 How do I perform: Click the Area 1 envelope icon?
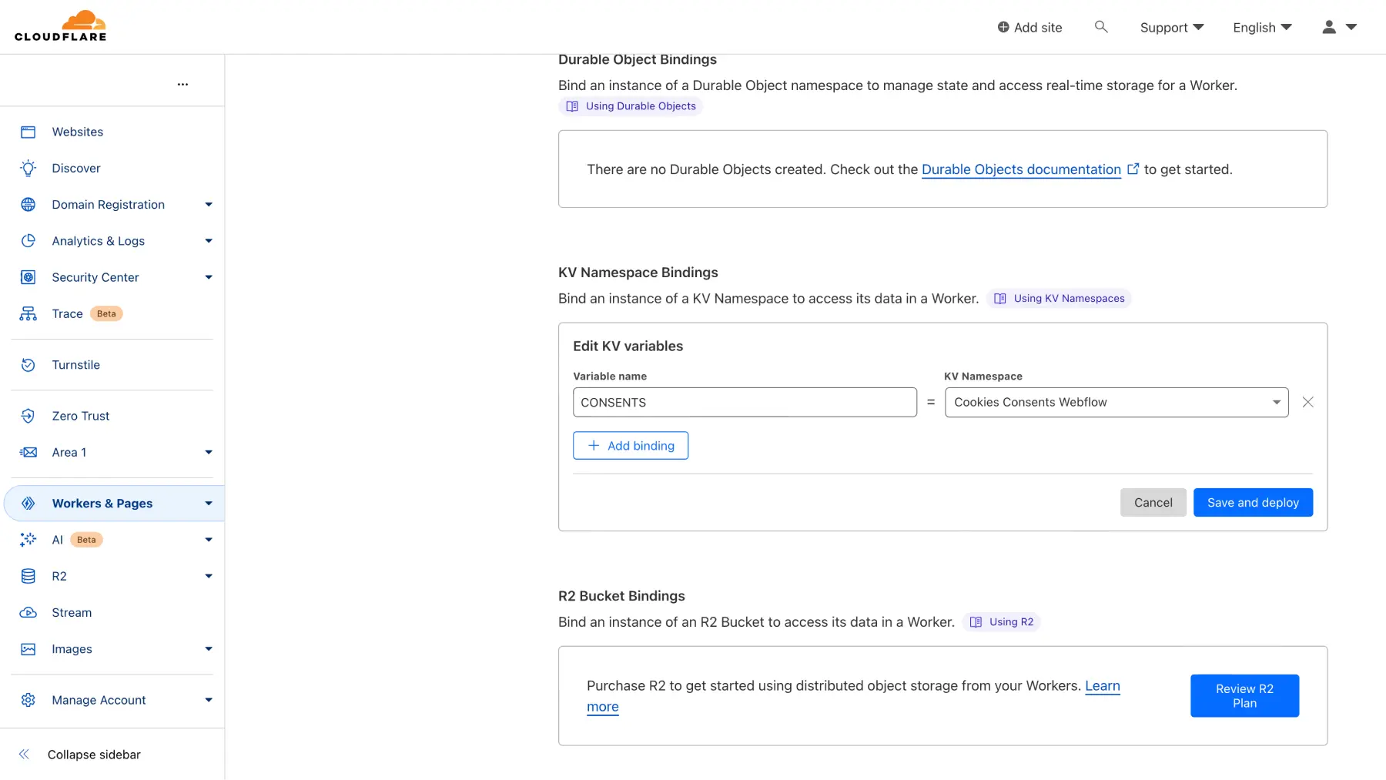pyautogui.click(x=28, y=452)
